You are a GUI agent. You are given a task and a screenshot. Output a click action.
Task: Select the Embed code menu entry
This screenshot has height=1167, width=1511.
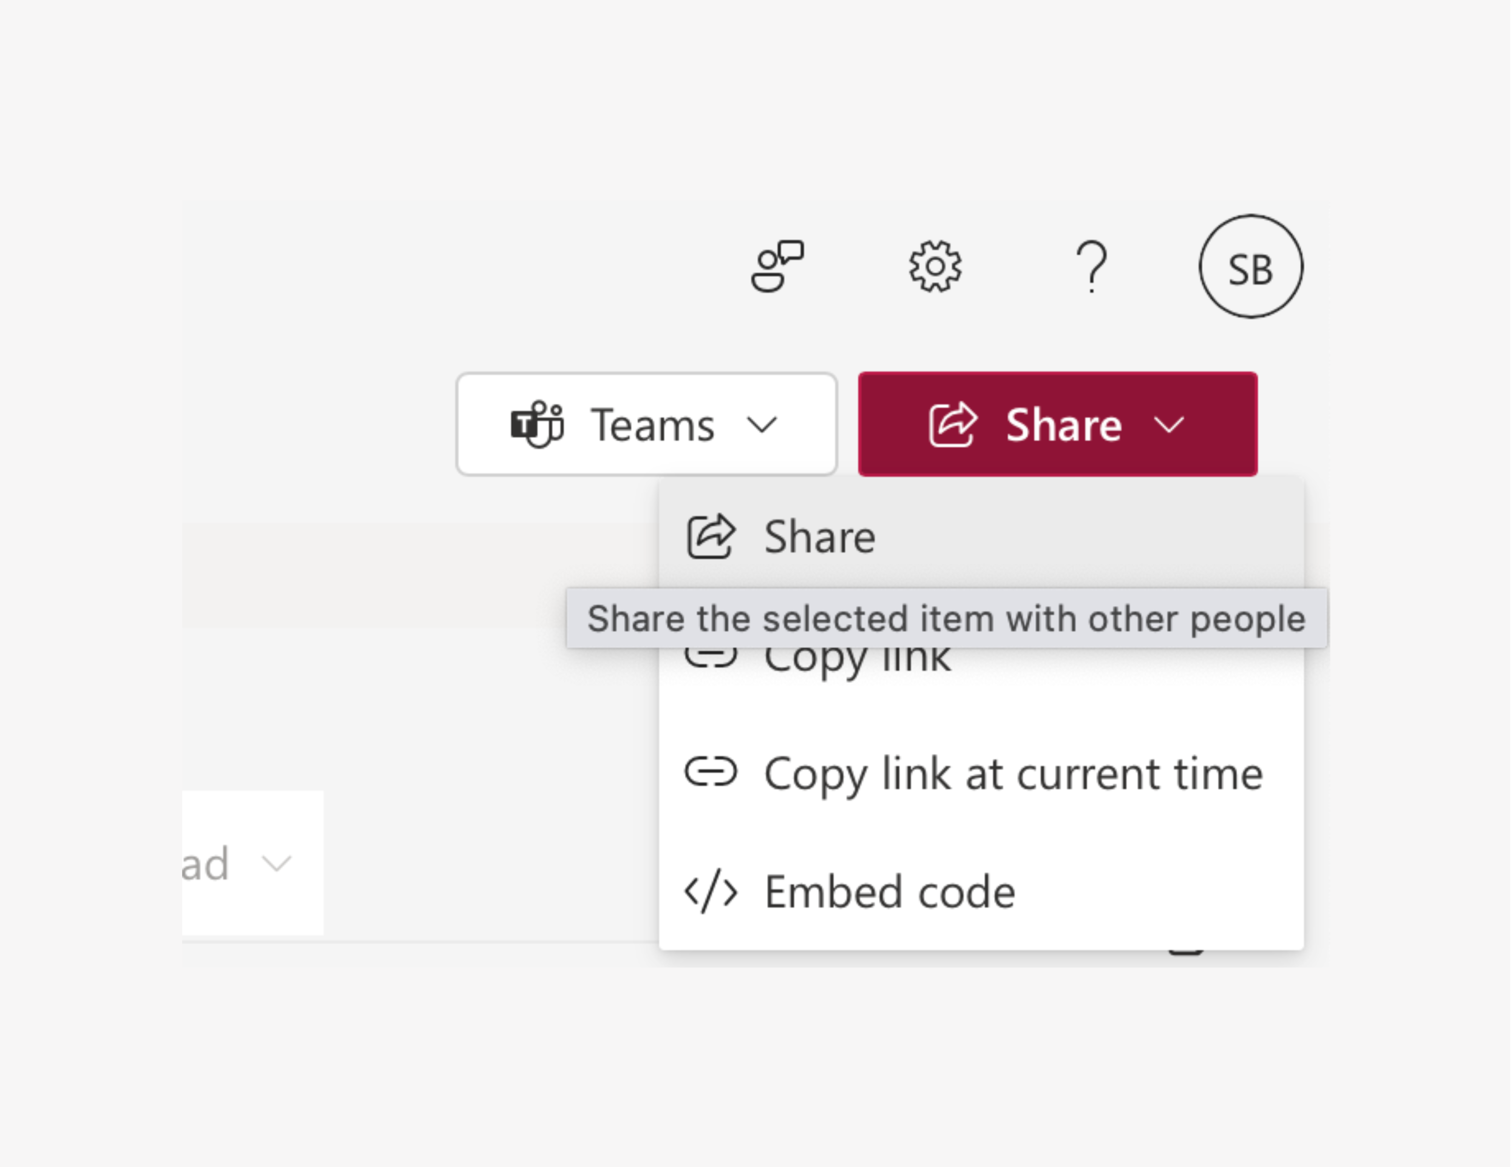point(889,892)
